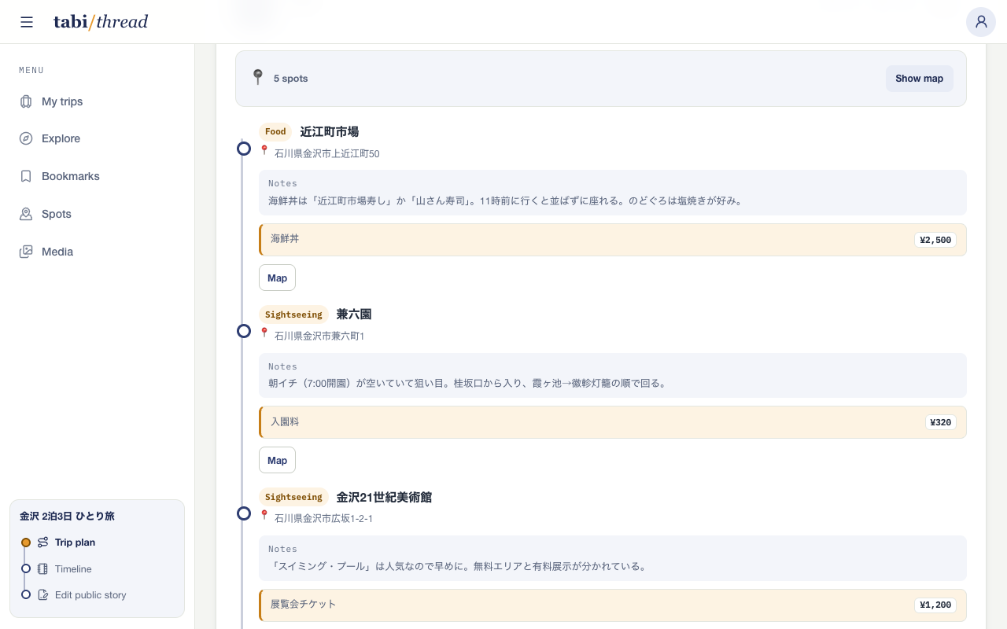The width and height of the screenshot is (1007, 629).
Task: Click the 金沢21世紀美術館 notes text
Action: [457, 566]
